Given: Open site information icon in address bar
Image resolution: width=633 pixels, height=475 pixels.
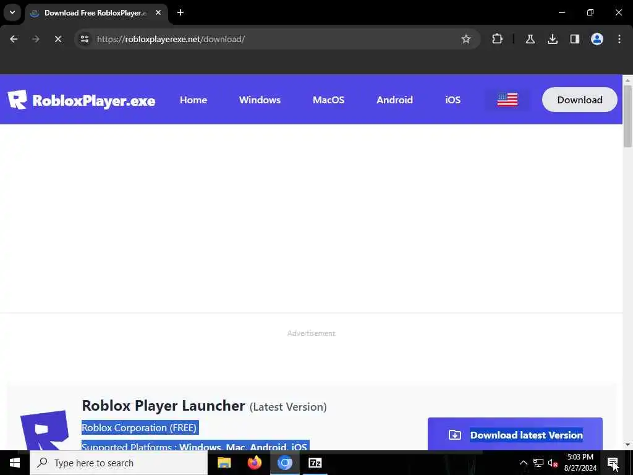Looking at the screenshot, I should [84, 39].
